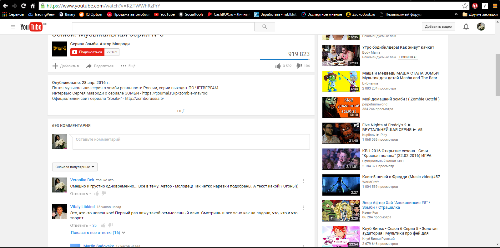This screenshot has height=248, width=500.
Task: Click the 919 823 view count
Action: pos(299,54)
